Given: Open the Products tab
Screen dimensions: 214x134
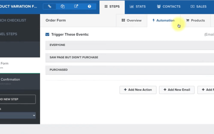Looking at the screenshot, I should coord(195,20).
